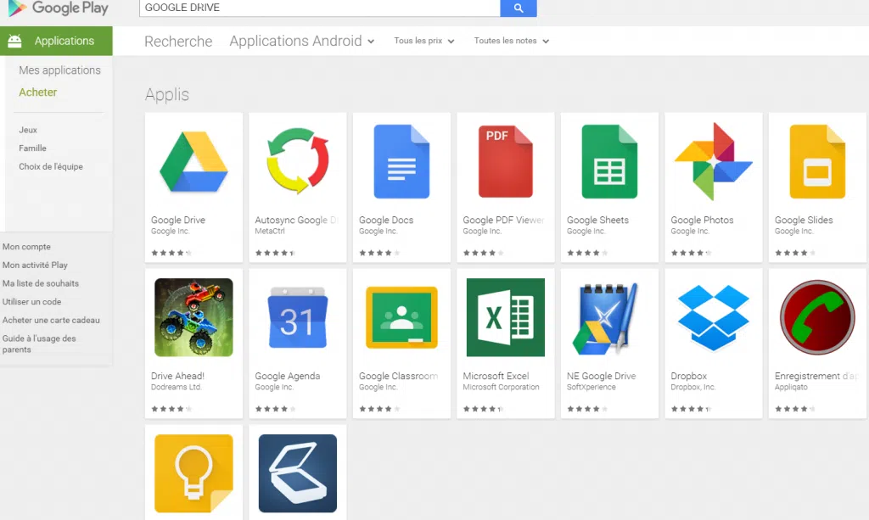Open the Tous les prix filter
Image resolution: width=869 pixels, height=520 pixels.
424,41
